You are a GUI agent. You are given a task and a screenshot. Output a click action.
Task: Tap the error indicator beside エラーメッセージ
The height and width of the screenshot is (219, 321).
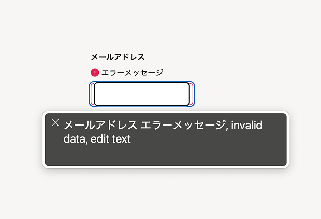coord(95,73)
